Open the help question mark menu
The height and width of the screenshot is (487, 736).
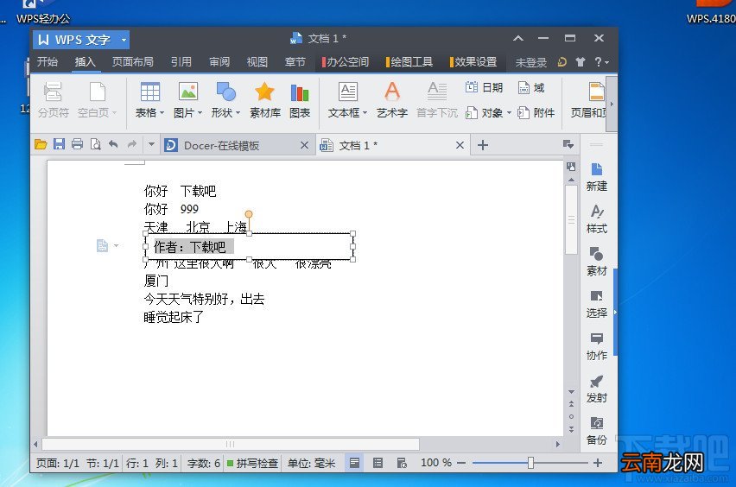tap(602, 62)
